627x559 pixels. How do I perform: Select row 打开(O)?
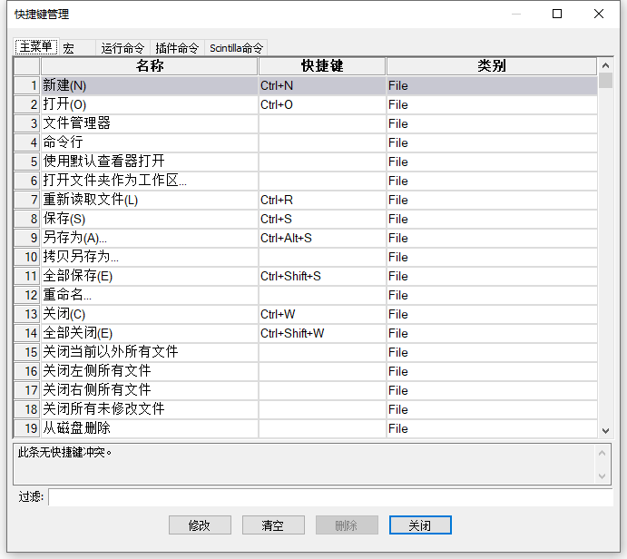(x=306, y=104)
